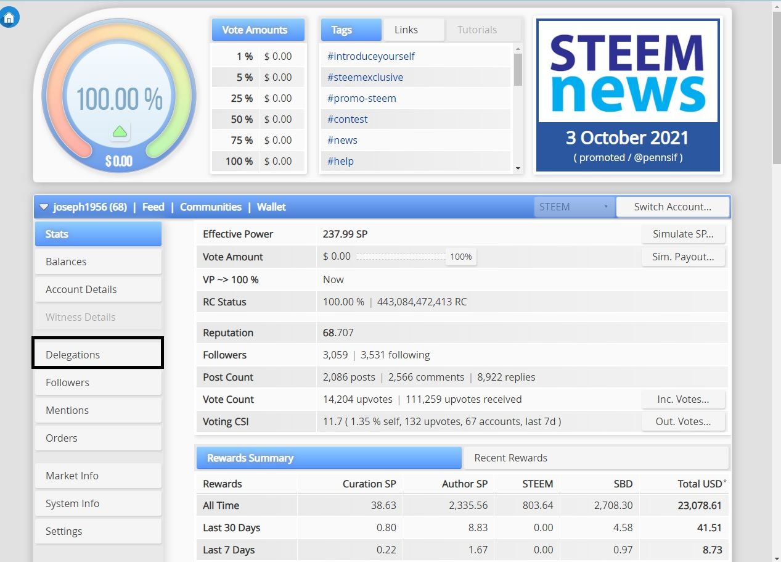
Task: Open the Account Details sidebar item
Action: (x=98, y=289)
